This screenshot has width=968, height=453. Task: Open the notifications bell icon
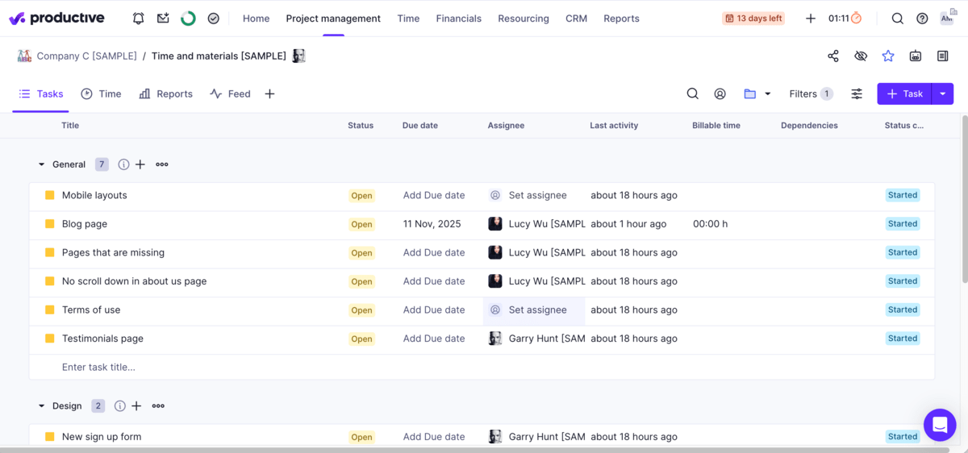139,19
